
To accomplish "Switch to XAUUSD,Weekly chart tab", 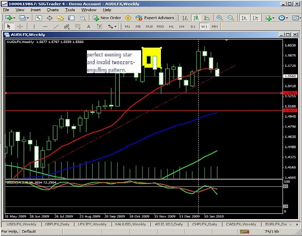I will point(130,224).
